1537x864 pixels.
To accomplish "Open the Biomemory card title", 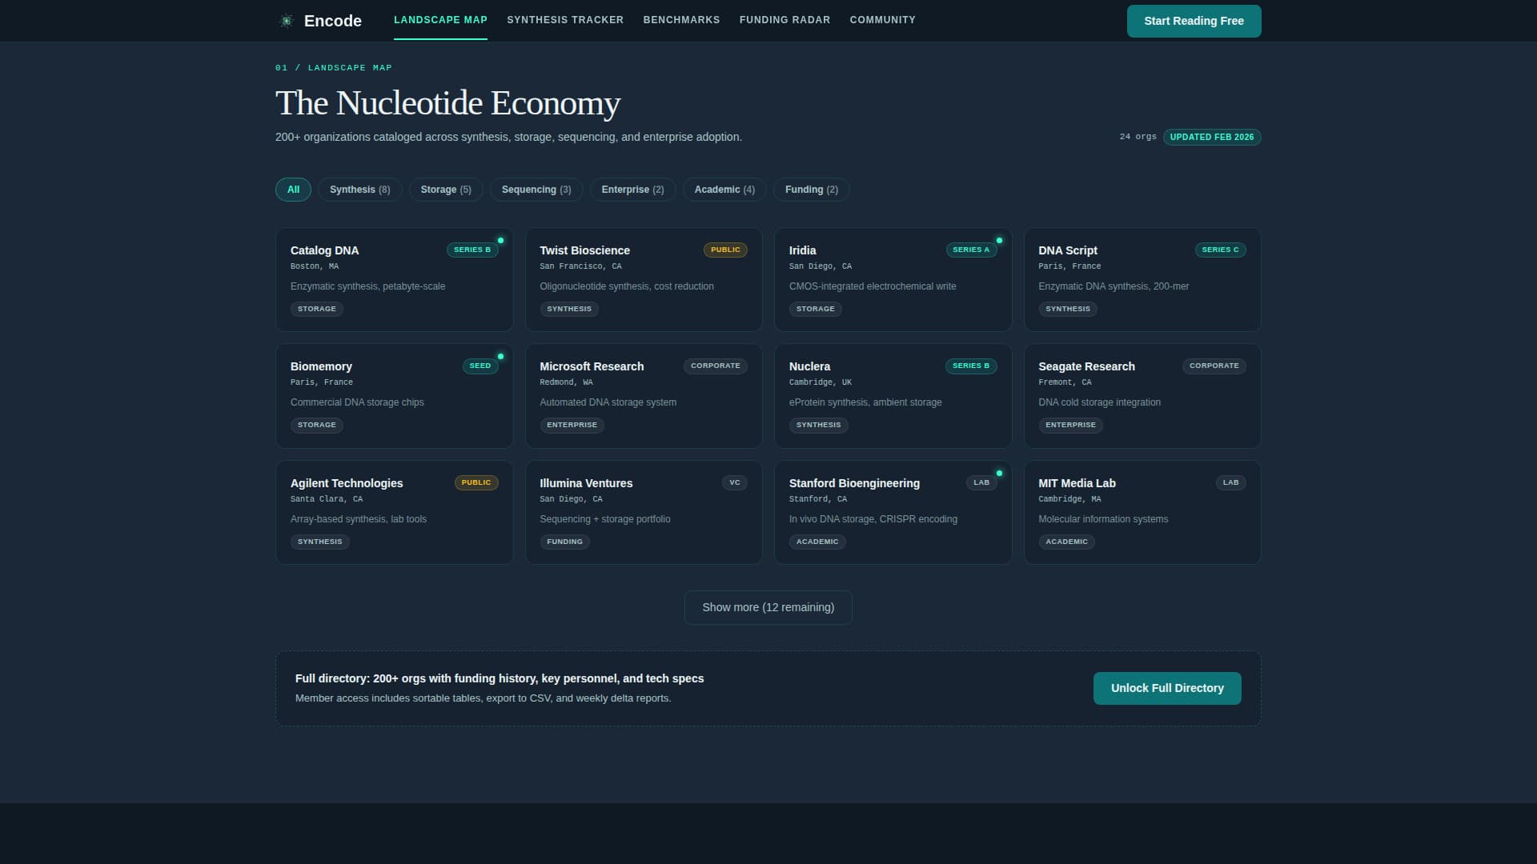I will point(321,366).
